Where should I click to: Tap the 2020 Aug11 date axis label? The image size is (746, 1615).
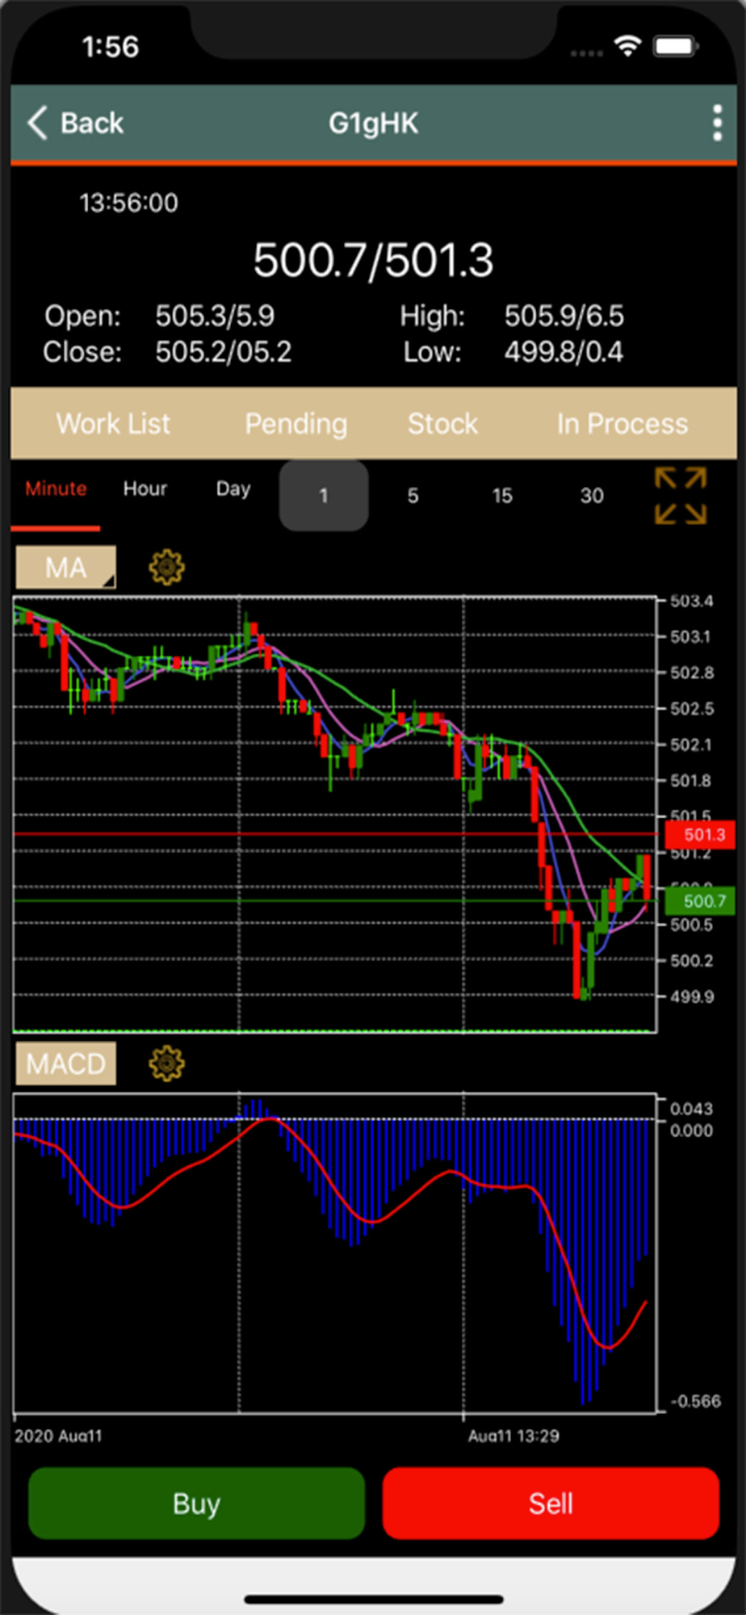(x=58, y=1436)
